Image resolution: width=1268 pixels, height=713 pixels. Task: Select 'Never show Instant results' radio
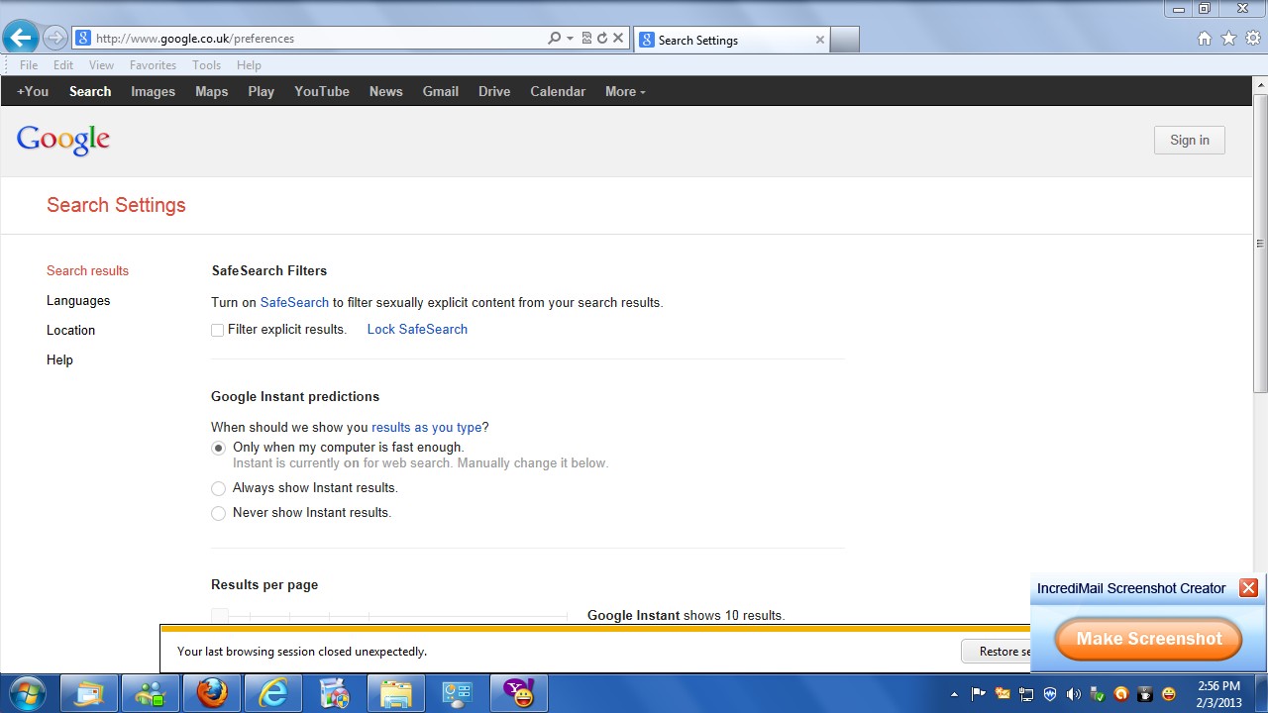(x=218, y=513)
